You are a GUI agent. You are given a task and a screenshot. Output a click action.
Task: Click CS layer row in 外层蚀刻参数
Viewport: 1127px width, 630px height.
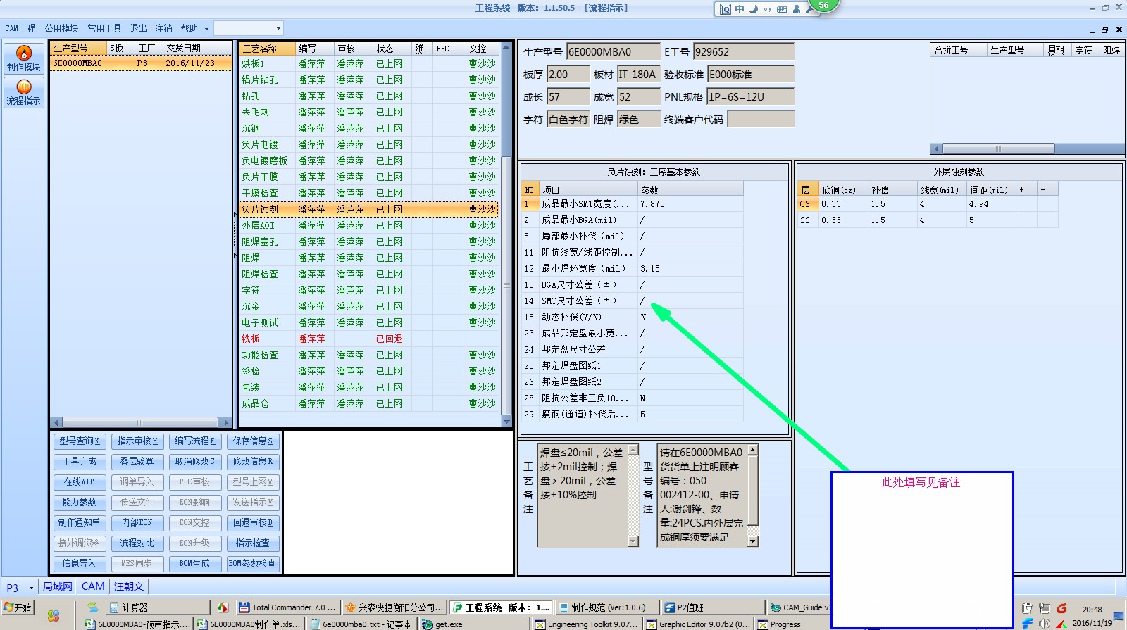928,204
